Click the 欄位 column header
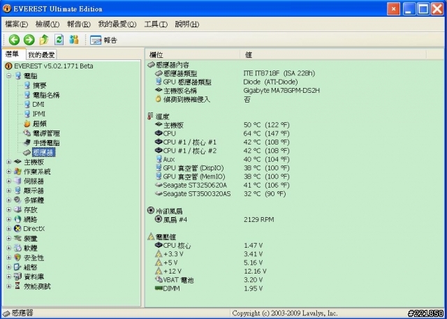Image resolution: width=447 pixels, height=319 pixels. click(193, 54)
